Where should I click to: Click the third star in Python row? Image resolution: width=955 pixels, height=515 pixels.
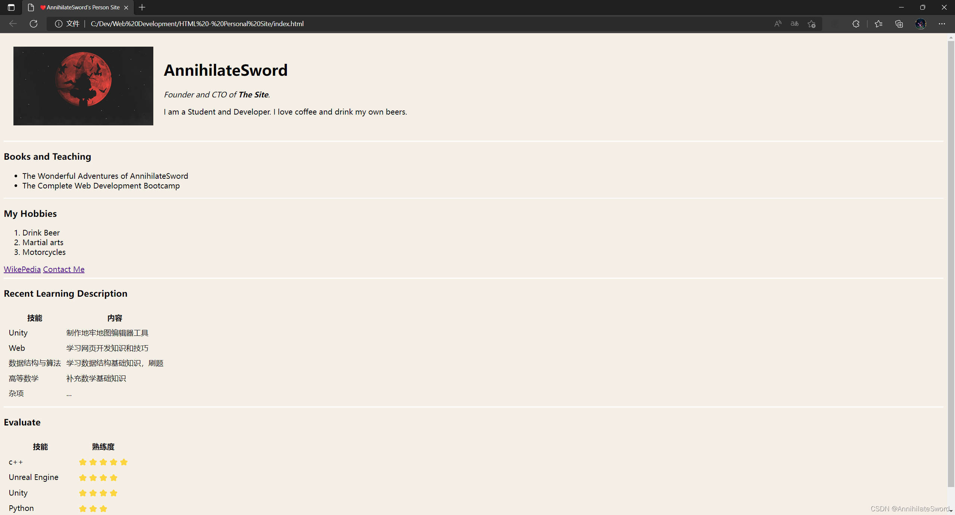click(x=103, y=508)
